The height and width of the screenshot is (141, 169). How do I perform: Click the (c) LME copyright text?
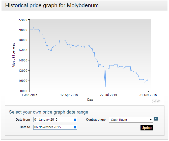click(156, 101)
